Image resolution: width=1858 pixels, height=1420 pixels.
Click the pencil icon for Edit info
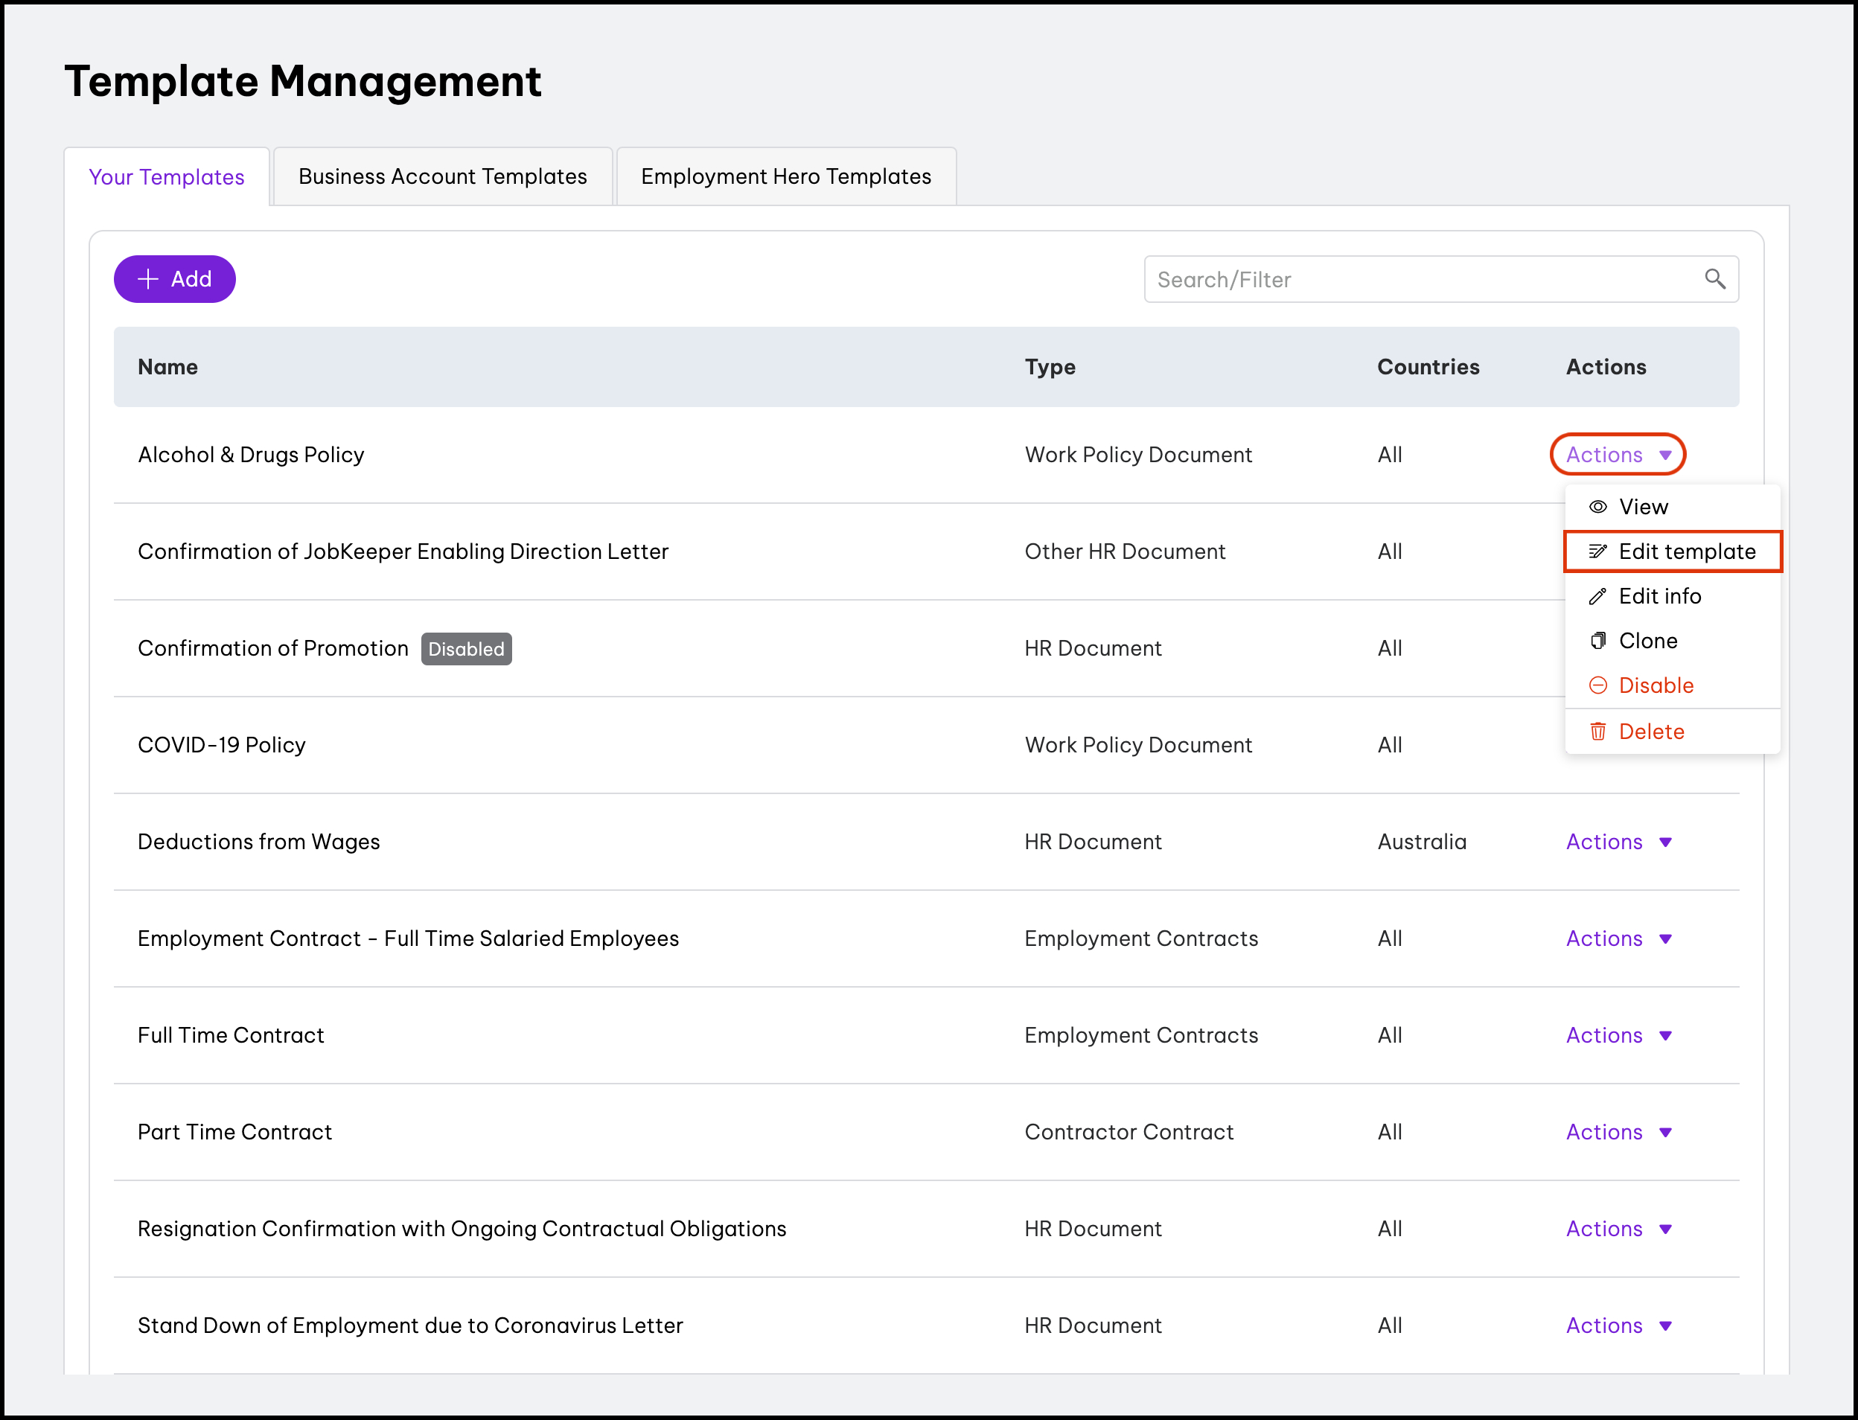point(1597,597)
